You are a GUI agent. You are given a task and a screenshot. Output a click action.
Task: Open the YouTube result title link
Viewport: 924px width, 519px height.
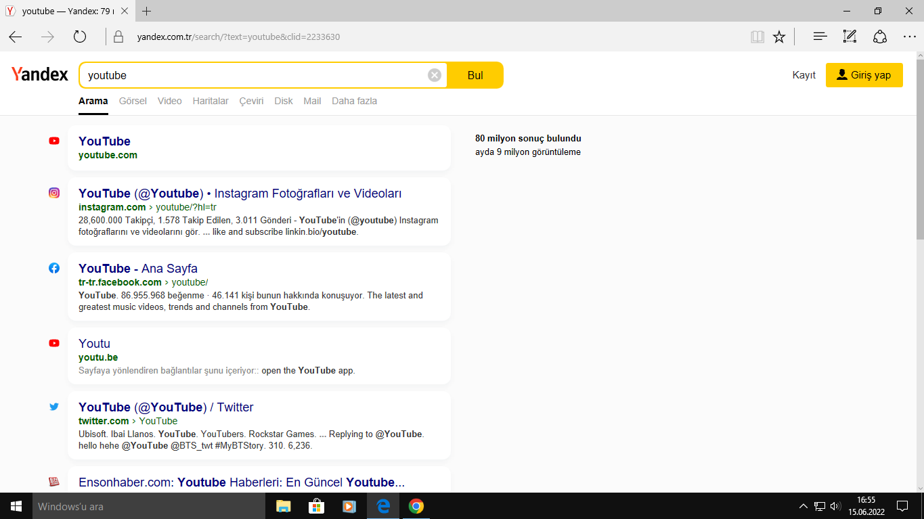tap(104, 141)
